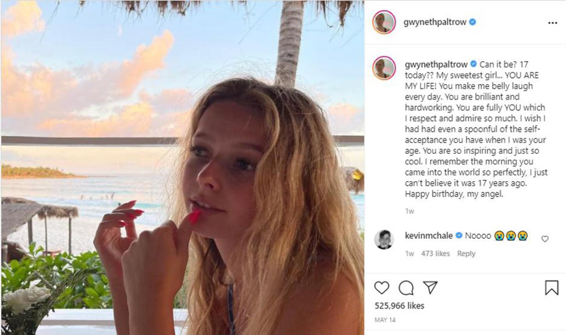Image resolution: width=566 pixels, height=335 pixels.
Task: Click gwynethpaltrow username in the caption
Action: point(436,64)
